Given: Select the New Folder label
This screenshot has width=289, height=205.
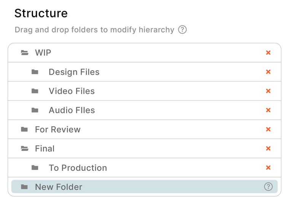Looking at the screenshot, I should click(59, 187).
